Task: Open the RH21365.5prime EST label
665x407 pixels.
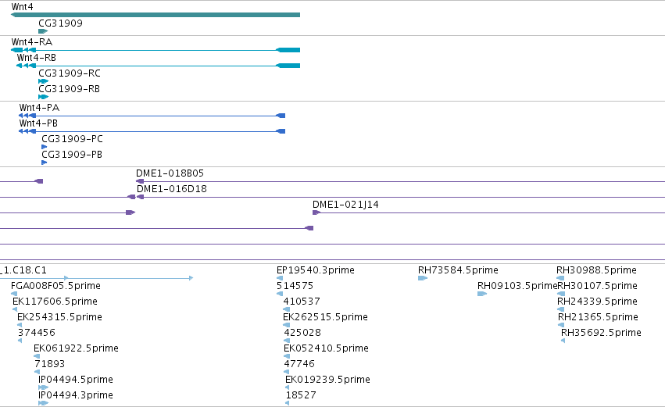Action: tap(598, 317)
